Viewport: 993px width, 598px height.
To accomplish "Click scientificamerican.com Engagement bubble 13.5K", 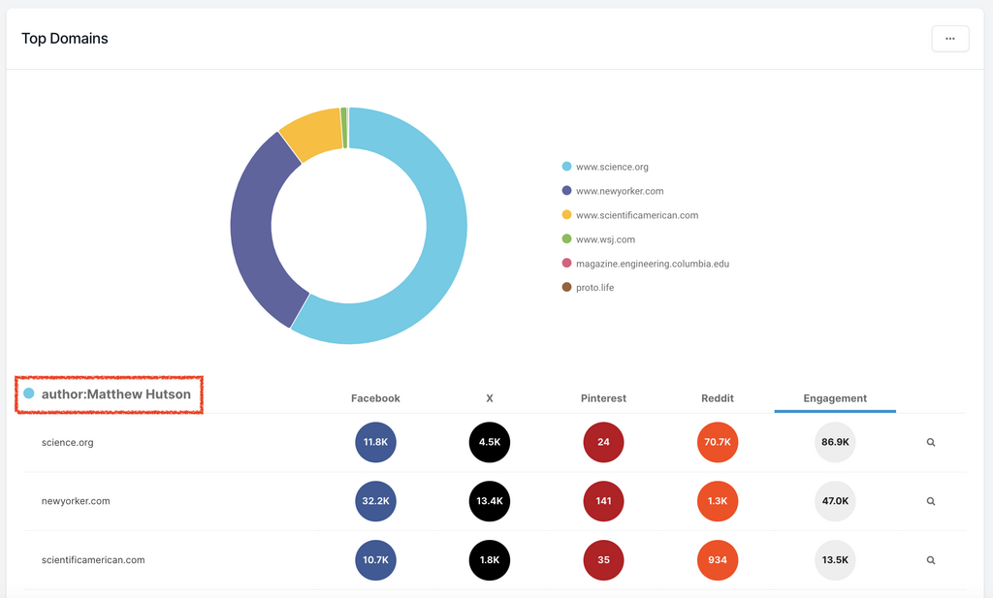I will pos(835,560).
